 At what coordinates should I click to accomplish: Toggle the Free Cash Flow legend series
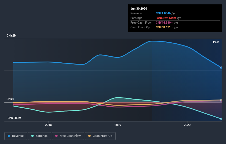click(68, 136)
